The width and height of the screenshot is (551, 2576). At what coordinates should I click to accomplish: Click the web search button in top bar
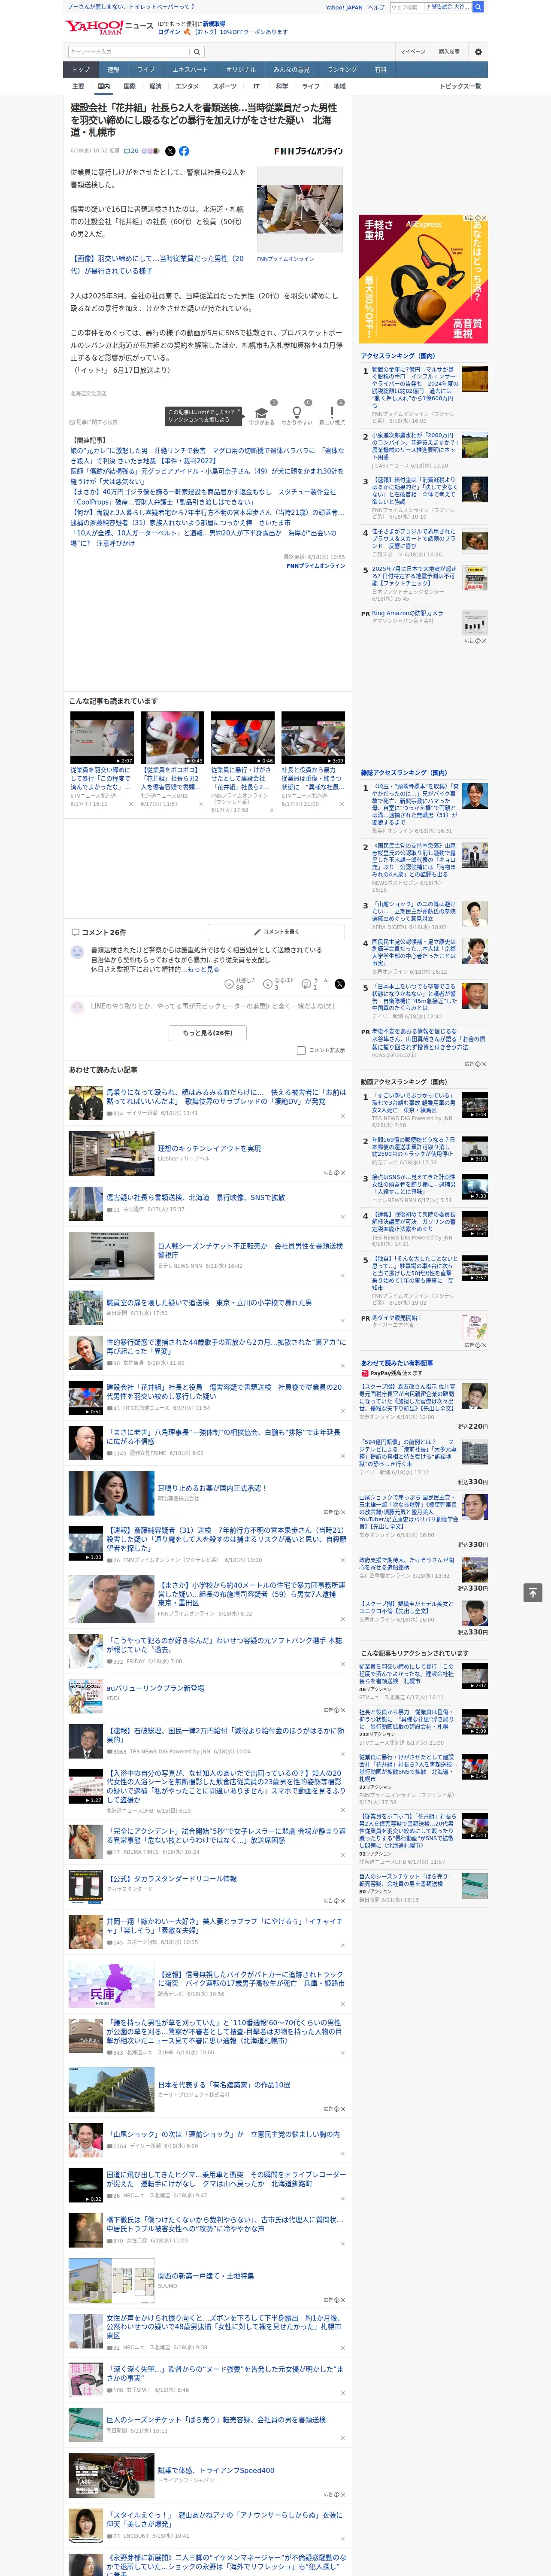(478, 7)
